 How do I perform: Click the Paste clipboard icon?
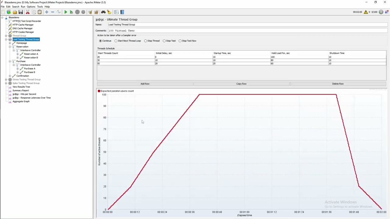pyautogui.click(x=40, y=12)
